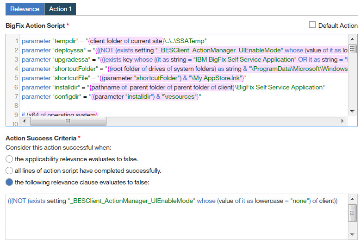Viewport: 361px width, 240px height.
Task: Click action script editor's scroll down arrow
Action: [352, 112]
